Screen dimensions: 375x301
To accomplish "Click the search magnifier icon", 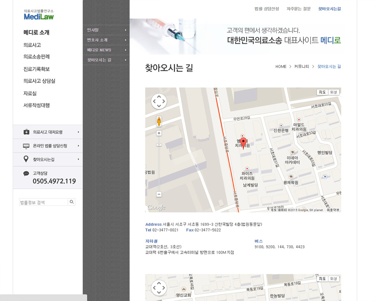I will point(72,202).
